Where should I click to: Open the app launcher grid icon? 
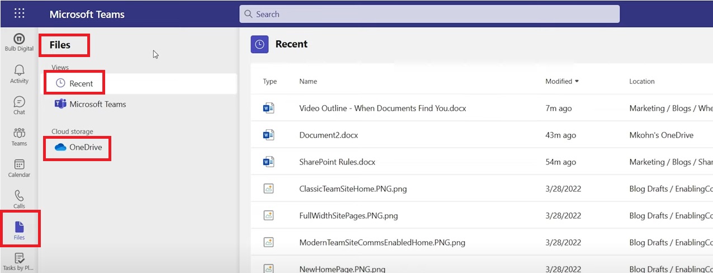(19, 13)
